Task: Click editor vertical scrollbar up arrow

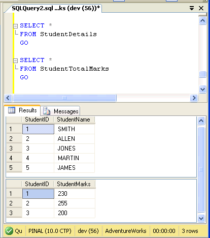Action: click(x=202, y=21)
